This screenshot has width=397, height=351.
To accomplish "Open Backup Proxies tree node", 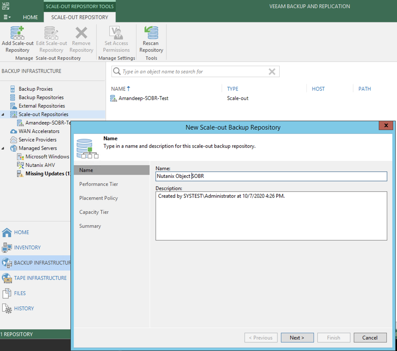I will pyautogui.click(x=36, y=89).
